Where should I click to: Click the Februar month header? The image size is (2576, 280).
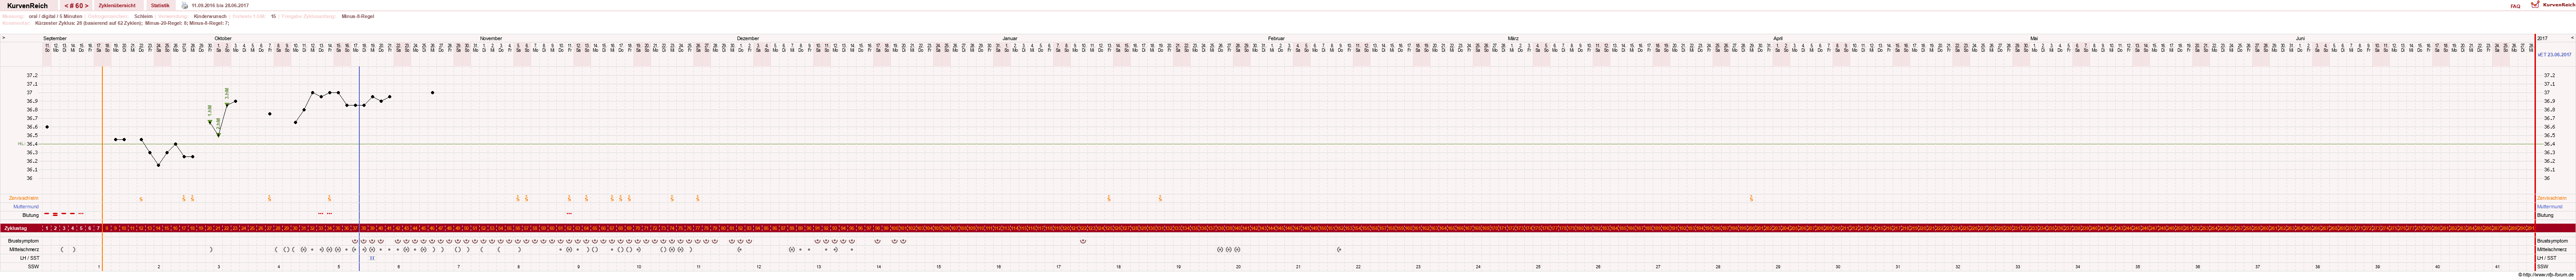1276,38
